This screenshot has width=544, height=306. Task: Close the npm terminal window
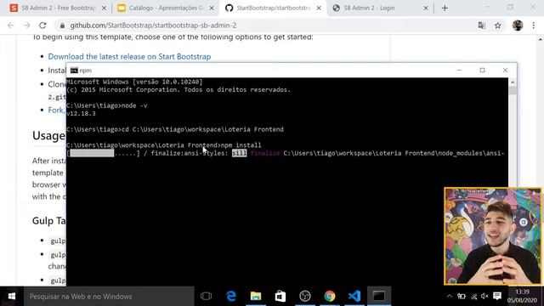(505, 70)
